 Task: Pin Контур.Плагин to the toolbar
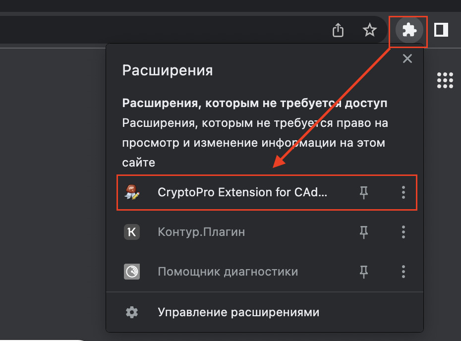[x=364, y=232]
